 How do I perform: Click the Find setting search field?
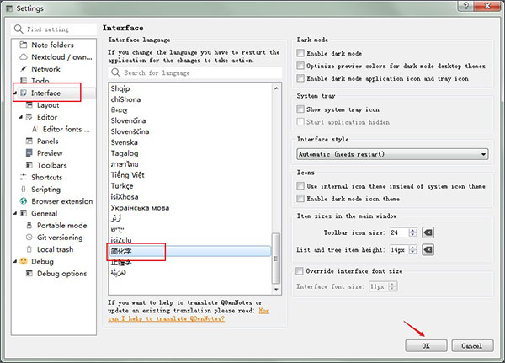[54, 29]
